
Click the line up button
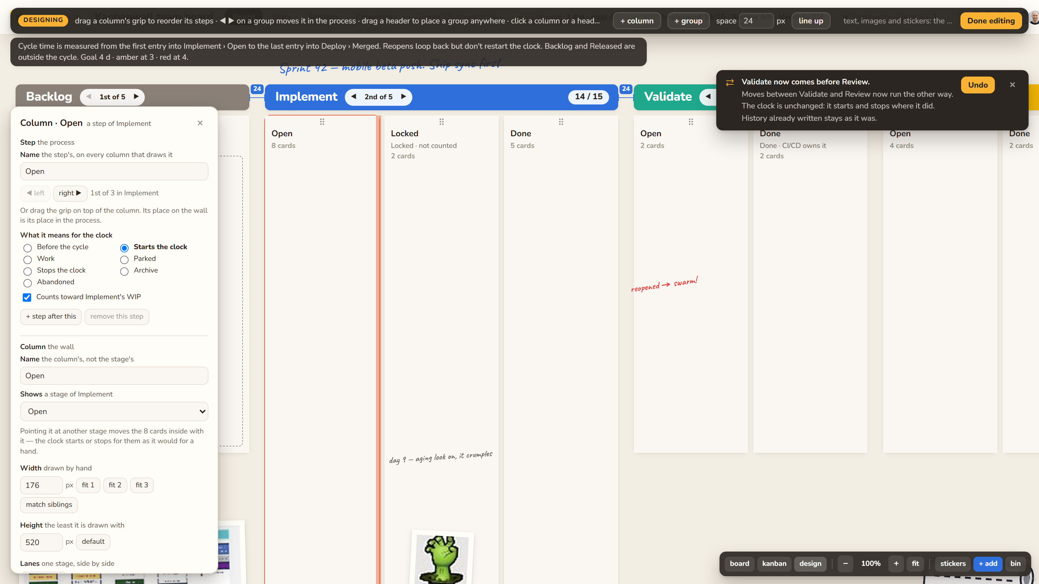click(811, 20)
